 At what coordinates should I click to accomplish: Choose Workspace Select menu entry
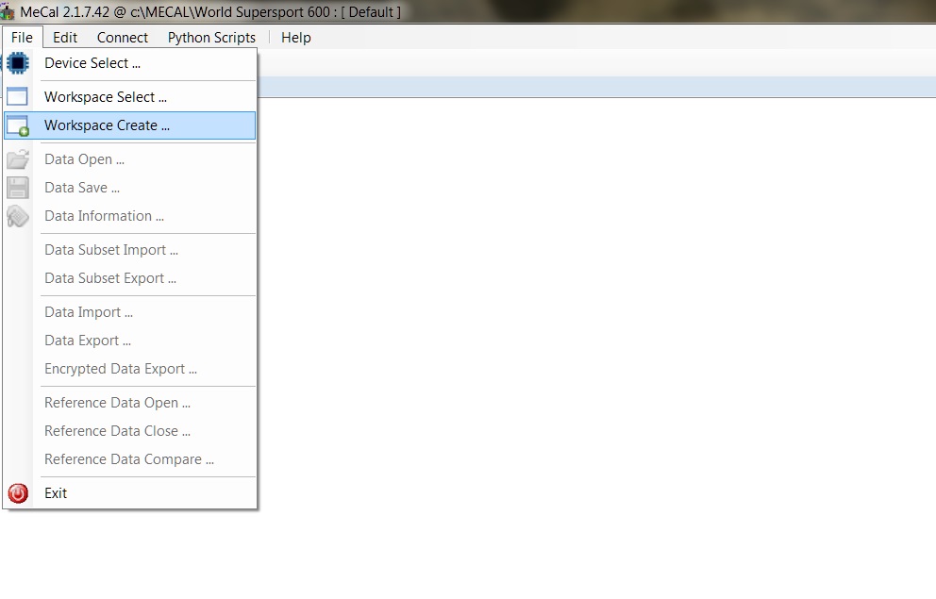130,96
